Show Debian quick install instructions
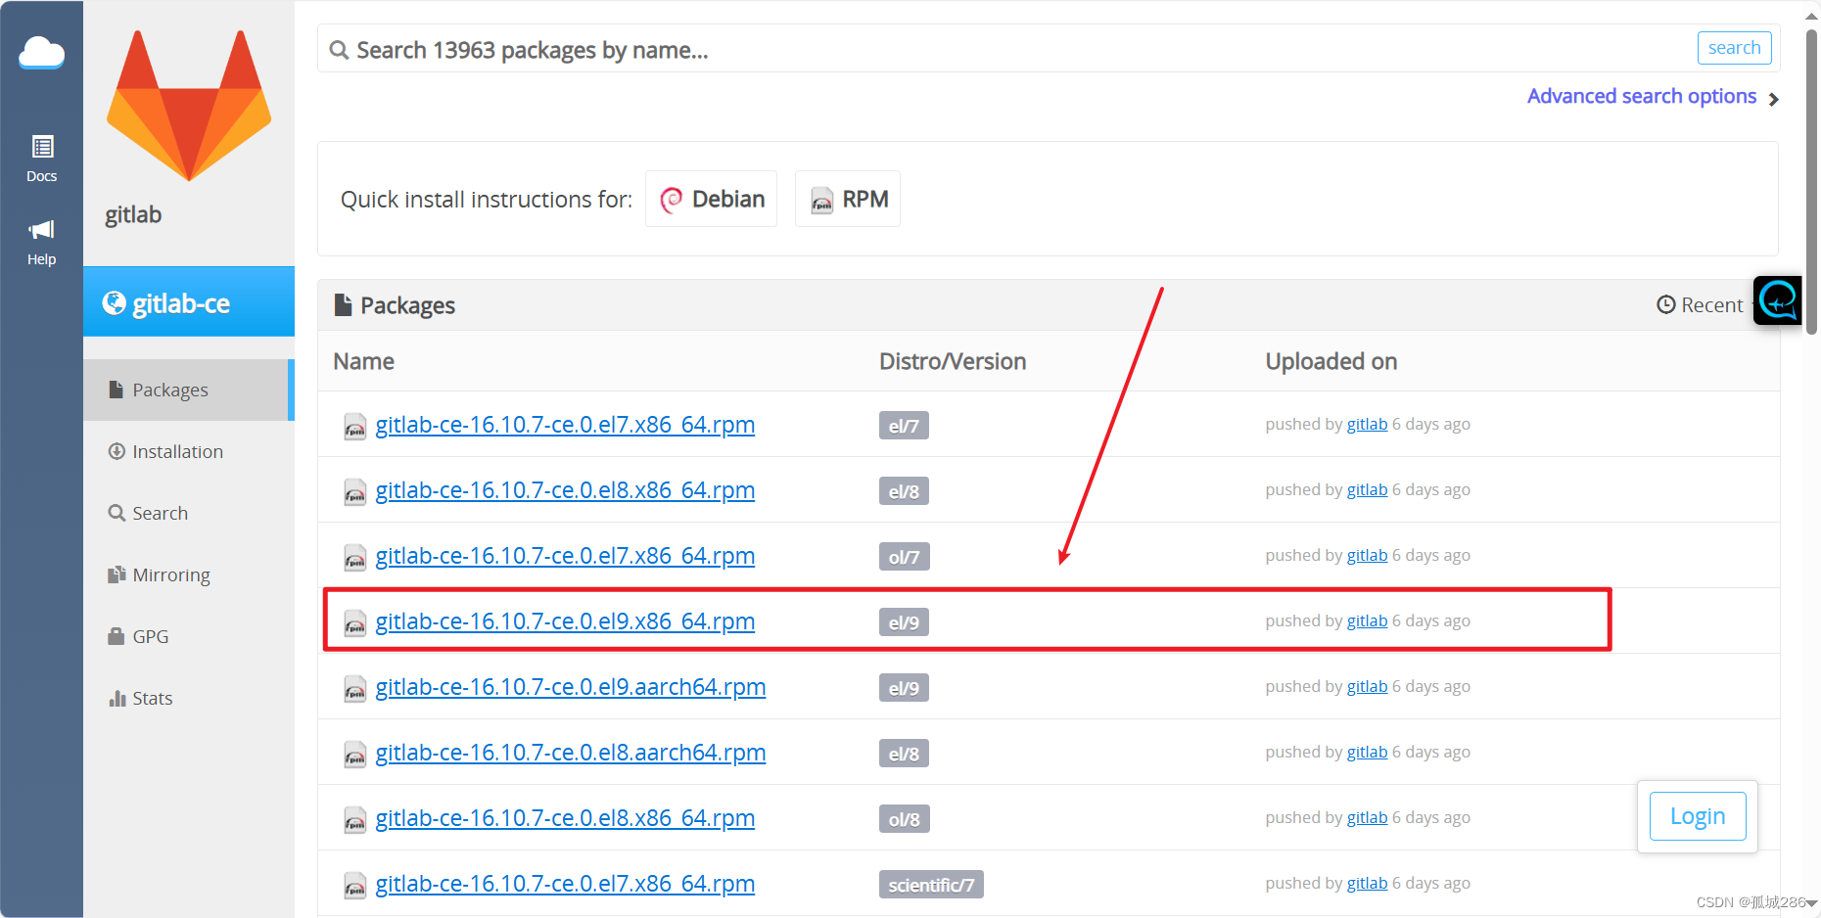1821x918 pixels. tap(711, 199)
